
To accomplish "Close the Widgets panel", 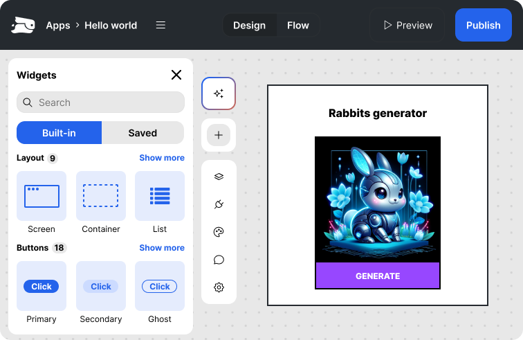I will (176, 75).
